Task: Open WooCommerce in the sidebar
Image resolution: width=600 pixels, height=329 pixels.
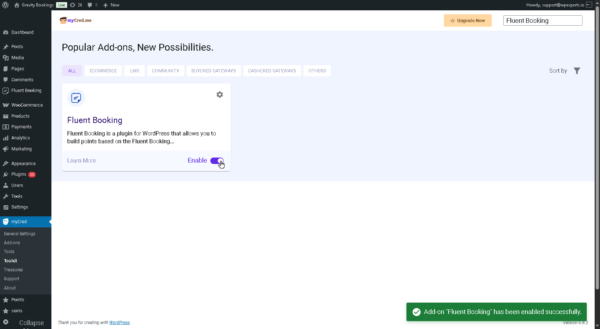Action: tap(27, 105)
